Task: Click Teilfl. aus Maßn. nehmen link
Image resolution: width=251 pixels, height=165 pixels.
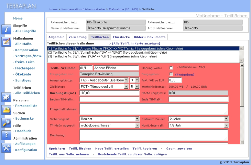Action: [69, 154]
